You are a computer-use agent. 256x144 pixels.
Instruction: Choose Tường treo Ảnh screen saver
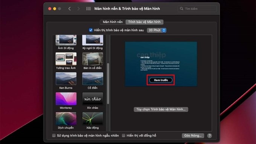tap(66, 59)
